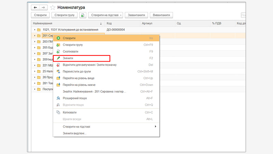Add Номенклатура to favorites with star icon
Screen dimensions: 273x154
click(x=53, y=7)
